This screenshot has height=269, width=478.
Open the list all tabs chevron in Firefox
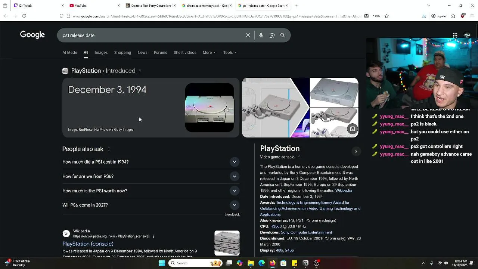428,6
